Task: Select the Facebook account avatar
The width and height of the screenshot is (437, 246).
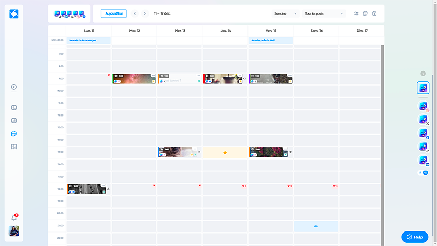Action: (x=423, y=133)
